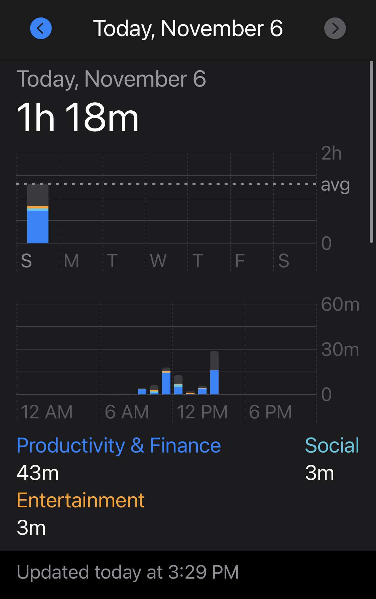Open the Productivity & Finance category
376x599 pixels.
(x=119, y=445)
